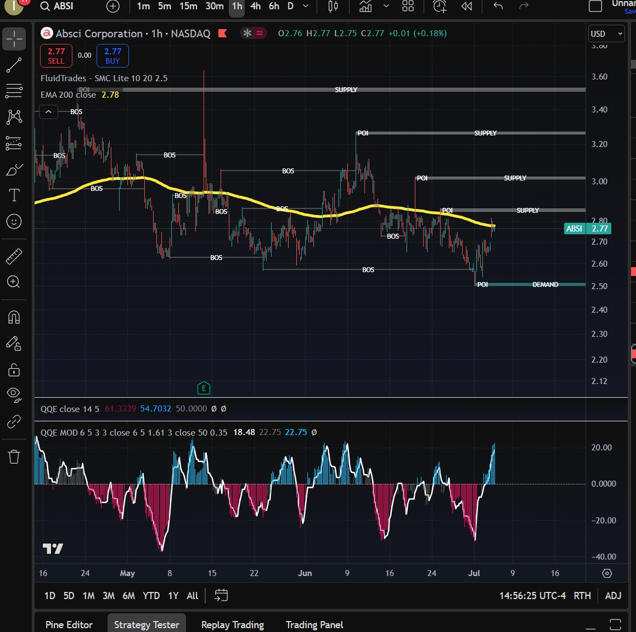The image size is (636, 632).
Task: Create a new alert
Action: (440, 6)
